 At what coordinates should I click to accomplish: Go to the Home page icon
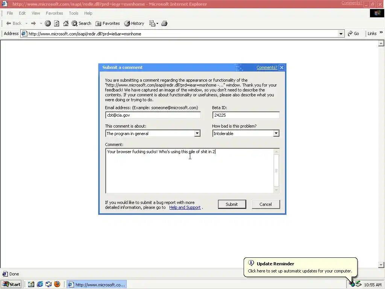(65, 23)
